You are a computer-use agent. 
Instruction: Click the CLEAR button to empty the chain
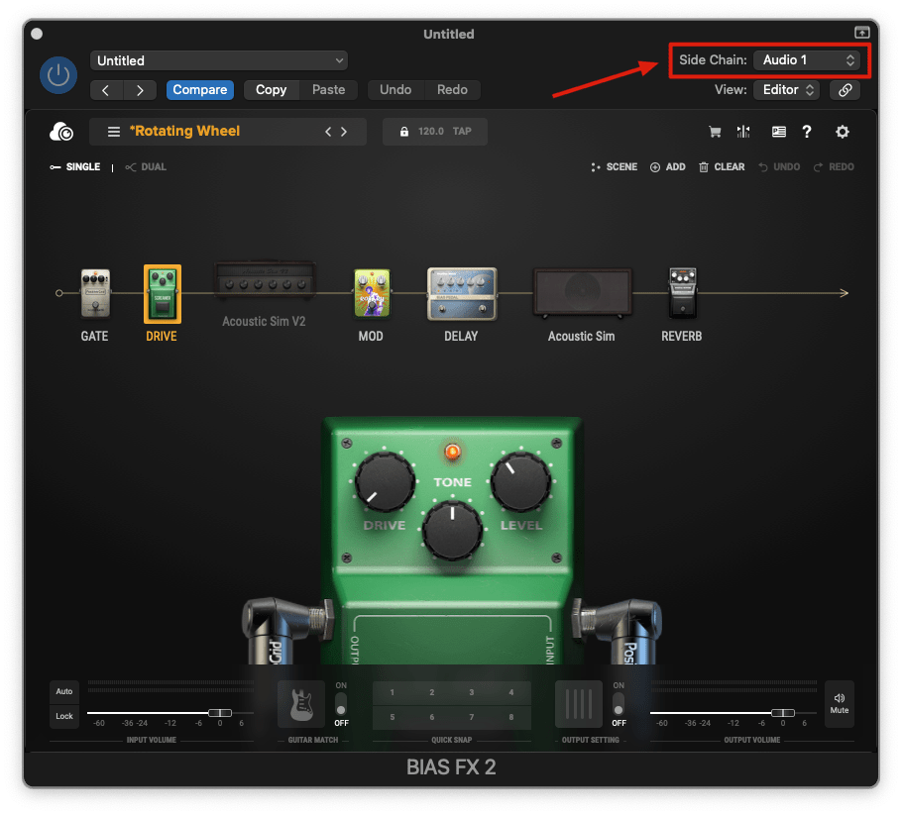pos(722,166)
